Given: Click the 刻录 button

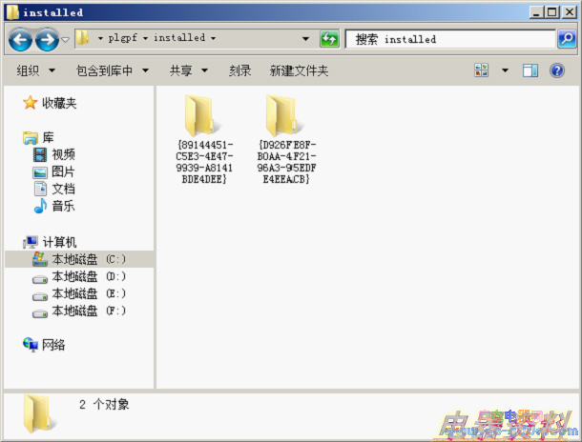Looking at the screenshot, I should pyautogui.click(x=240, y=70).
